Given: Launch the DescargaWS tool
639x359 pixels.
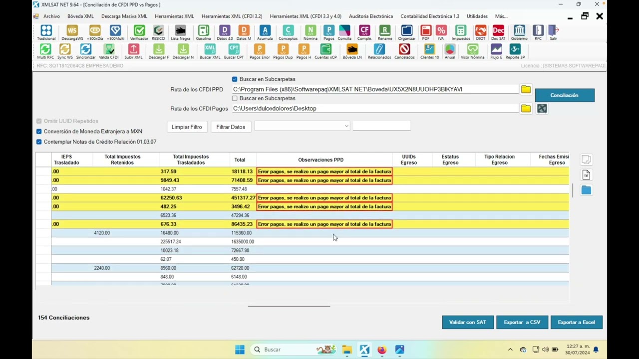Looking at the screenshot, I should click(72, 33).
